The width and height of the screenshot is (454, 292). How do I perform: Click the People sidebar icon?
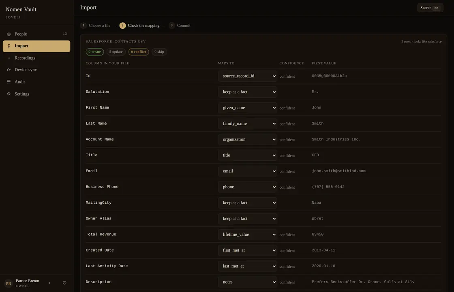[x=9, y=34]
